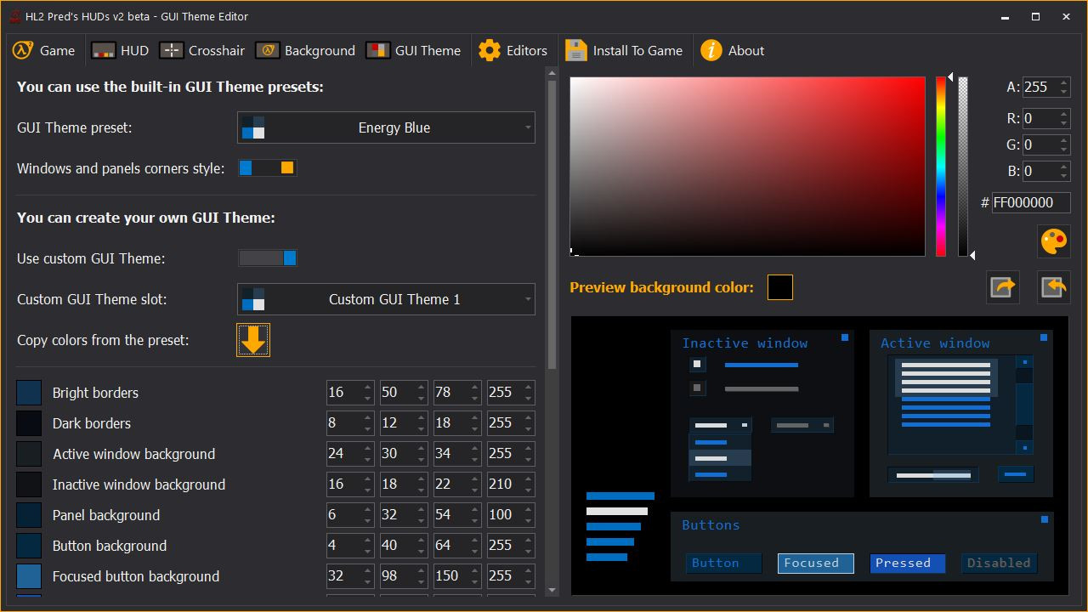Switch to the HUD tab
Image resolution: width=1088 pixels, height=612 pixels.
(120, 51)
